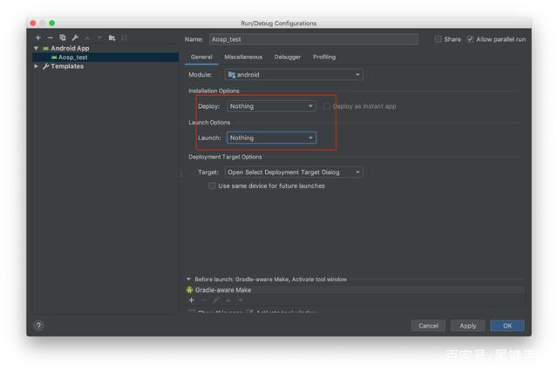Select the Aosp_test configuration in tree

(105, 57)
